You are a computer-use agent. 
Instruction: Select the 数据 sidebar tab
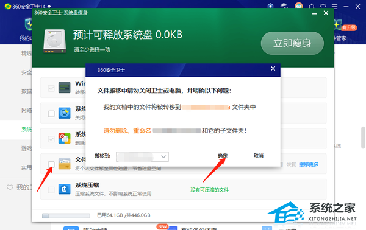click(x=26, y=91)
